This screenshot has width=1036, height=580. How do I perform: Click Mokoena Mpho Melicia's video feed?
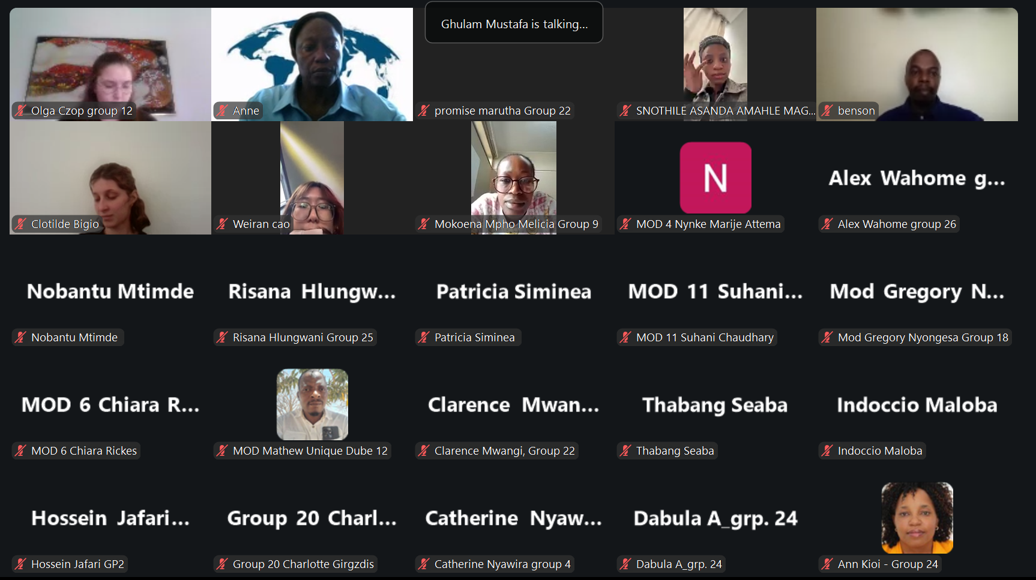[514, 178]
